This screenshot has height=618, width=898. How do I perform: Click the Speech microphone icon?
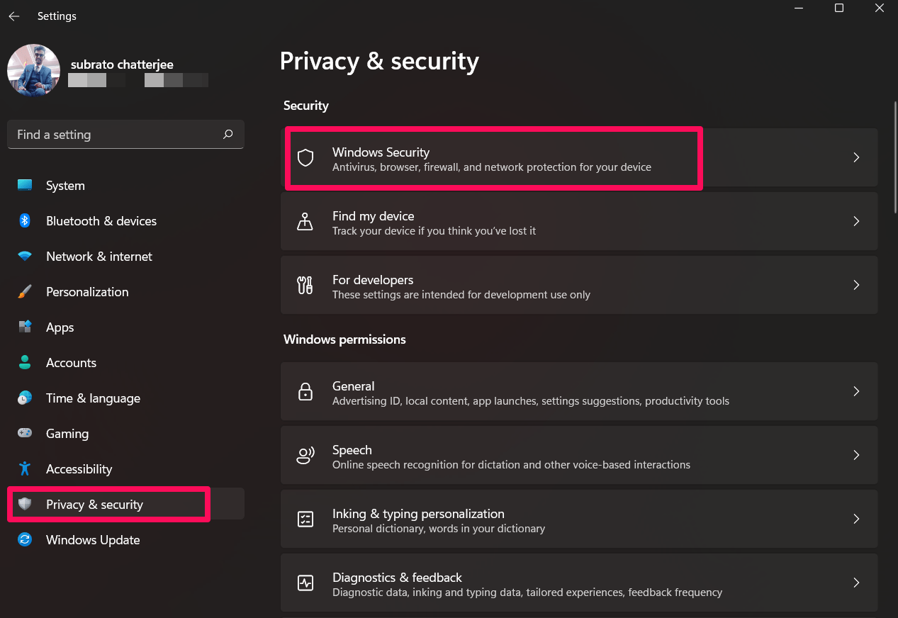[x=305, y=455]
